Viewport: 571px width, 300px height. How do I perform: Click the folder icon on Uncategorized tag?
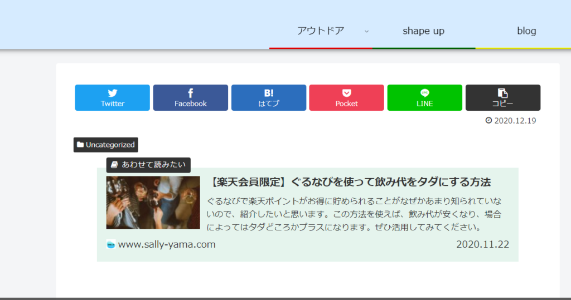coord(80,145)
